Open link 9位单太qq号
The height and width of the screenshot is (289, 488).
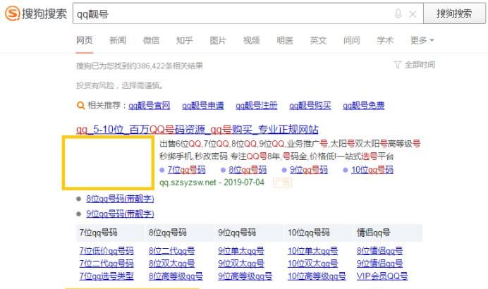(241, 251)
